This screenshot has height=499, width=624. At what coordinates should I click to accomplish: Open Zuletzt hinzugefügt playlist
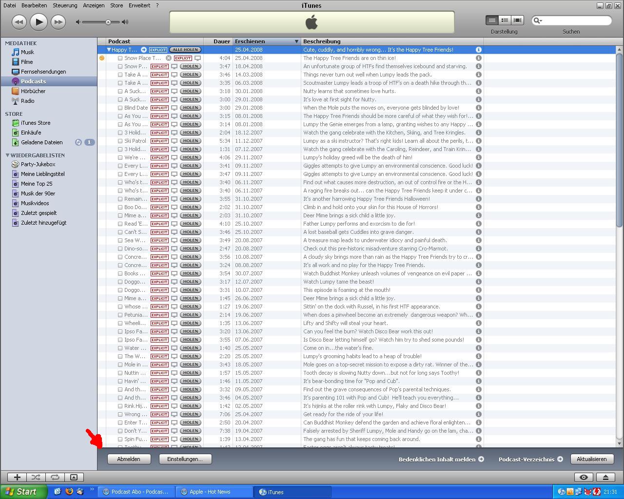[43, 223]
